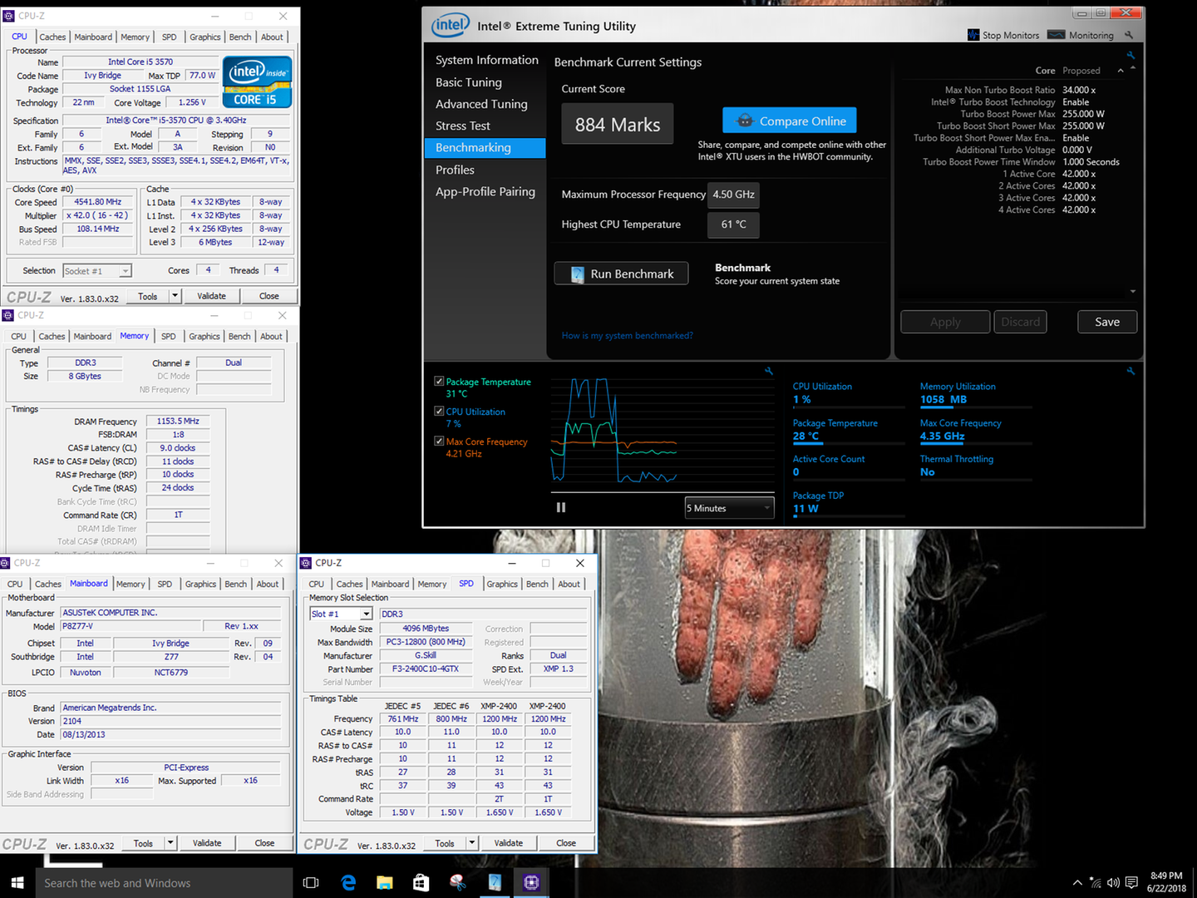
Task: Click the Intel logo in XTU
Action: click(x=451, y=25)
